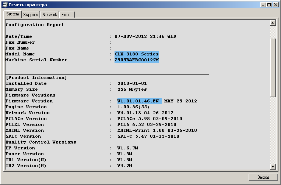Click 'PCL6 6.52 03-29-2010' value
This screenshot has height=185, width=281.
[147, 125]
